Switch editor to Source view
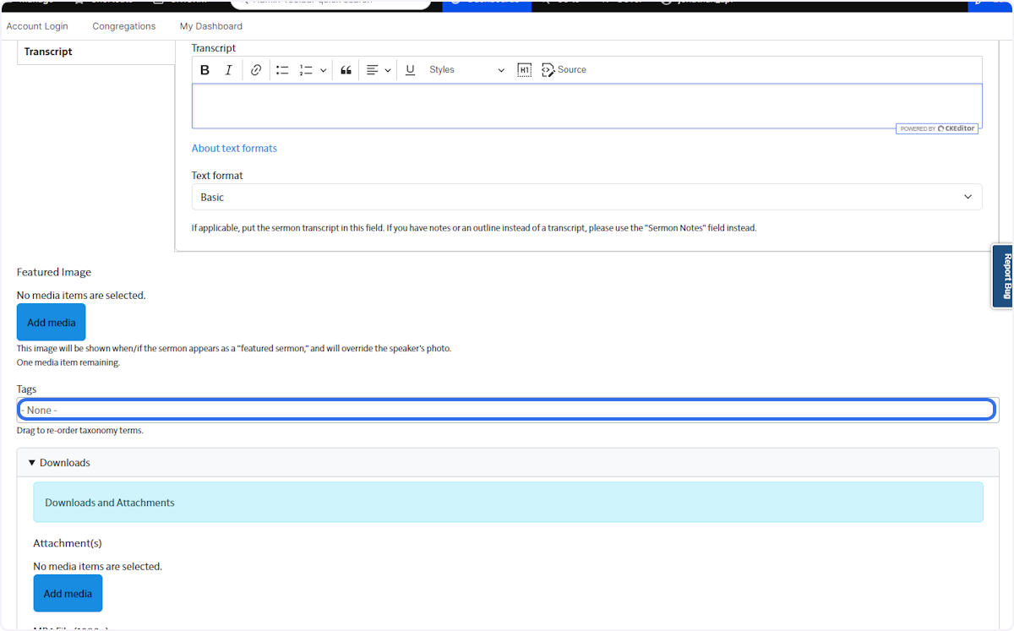Image resolution: width=1014 pixels, height=631 pixels. coord(564,70)
